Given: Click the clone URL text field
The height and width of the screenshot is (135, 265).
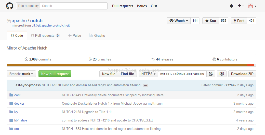Looking at the screenshot, I should (182, 74).
